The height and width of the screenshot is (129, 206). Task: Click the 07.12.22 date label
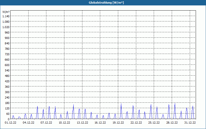(46, 123)
